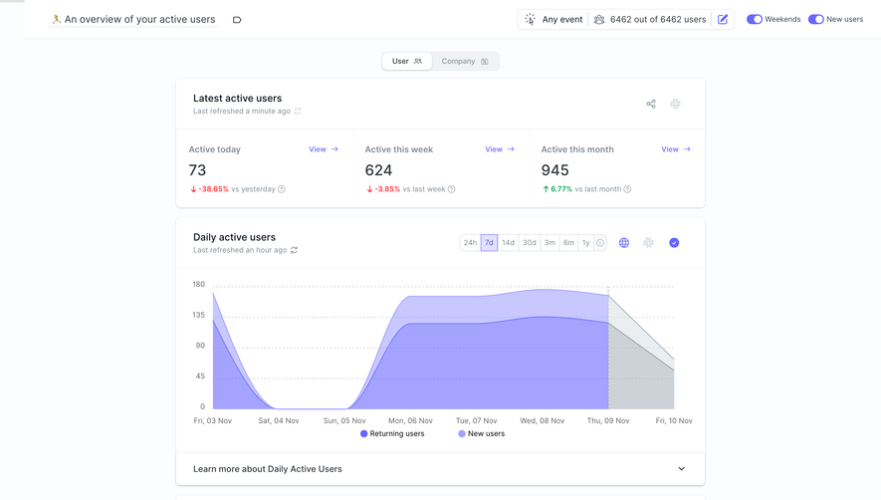The height and width of the screenshot is (500, 881).
Task: Open the Any event filter
Action: click(x=553, y=20)
